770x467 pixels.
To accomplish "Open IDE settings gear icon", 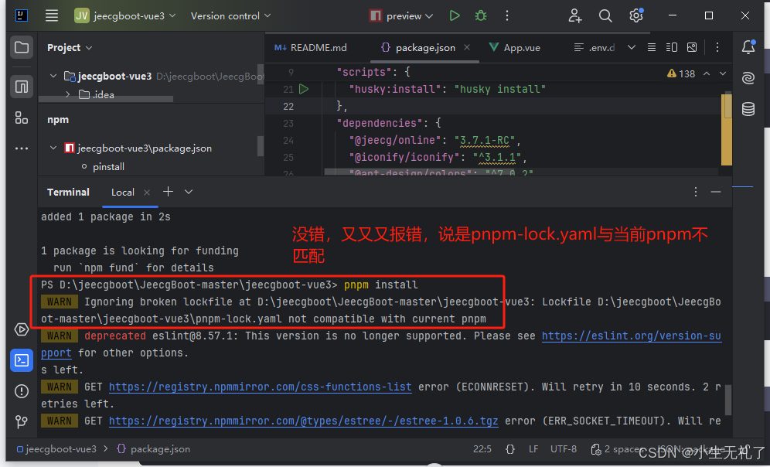I will point(636,15).
